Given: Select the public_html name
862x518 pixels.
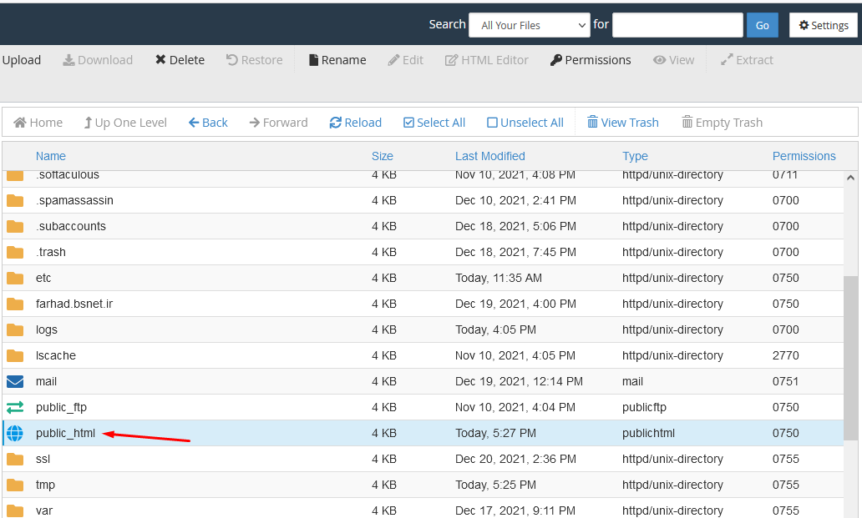Looking at the screenshot, I should [65, 433].
